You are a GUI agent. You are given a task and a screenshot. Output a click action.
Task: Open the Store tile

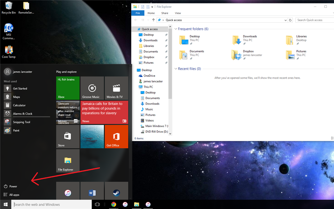[68, 137]
